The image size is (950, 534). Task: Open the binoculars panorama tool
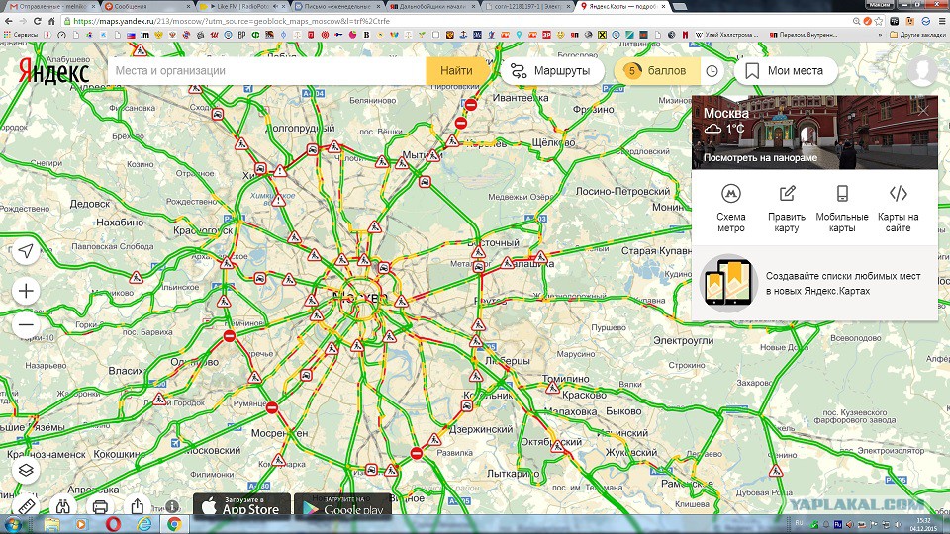(x=63, y=506)
